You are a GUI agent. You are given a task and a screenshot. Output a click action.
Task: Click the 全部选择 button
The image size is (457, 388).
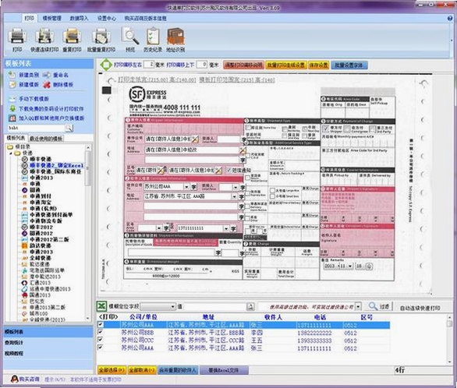pos(112,370)
